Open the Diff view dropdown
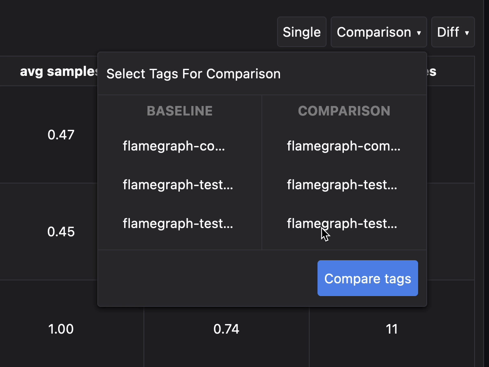The width and height of the screenshot is (489, 367). [453, 32]
